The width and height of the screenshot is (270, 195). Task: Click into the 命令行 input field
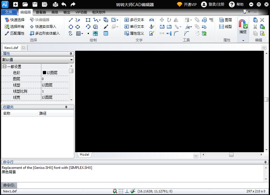(141, 185)
